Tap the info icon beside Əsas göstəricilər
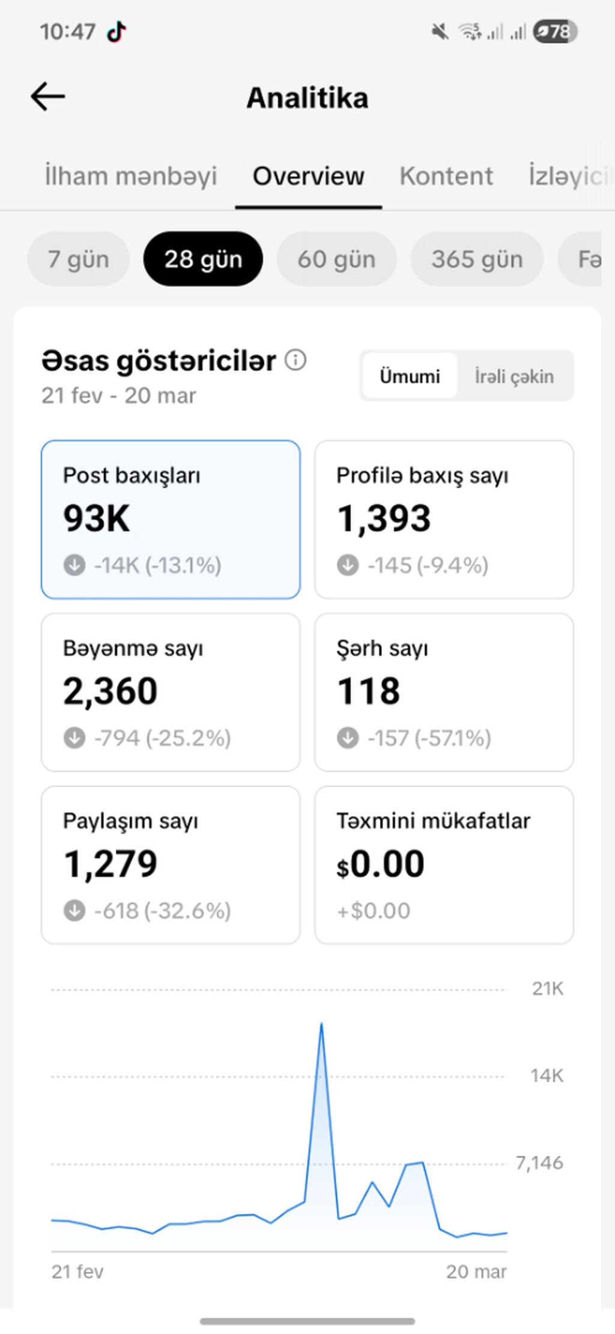The height and width of the screenshot is (1334, 615). click(x=295, y=360)
